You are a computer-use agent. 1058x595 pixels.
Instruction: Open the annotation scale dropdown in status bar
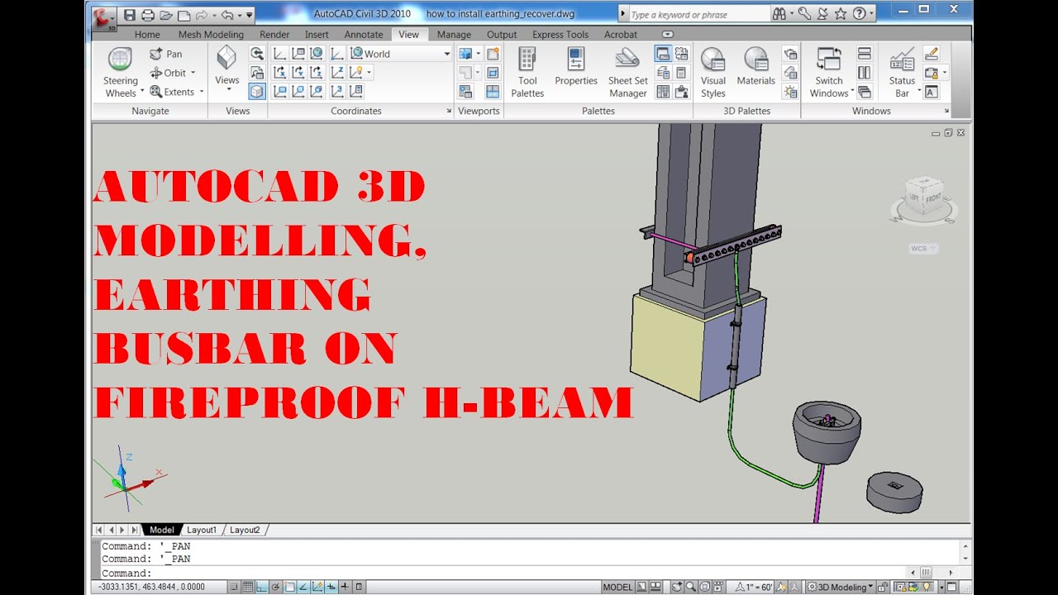[755, 587]
